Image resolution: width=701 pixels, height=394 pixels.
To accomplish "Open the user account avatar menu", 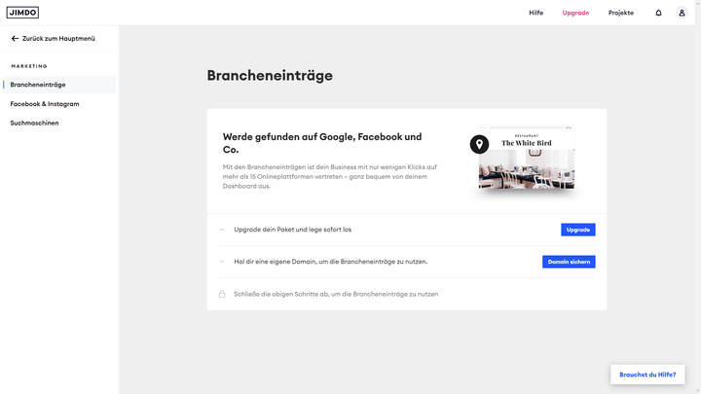I will tap(682, 13).
